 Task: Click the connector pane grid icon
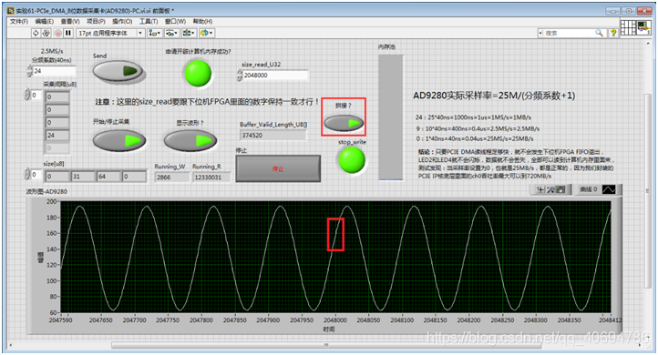pyautogui.click(x=628, y=28)
